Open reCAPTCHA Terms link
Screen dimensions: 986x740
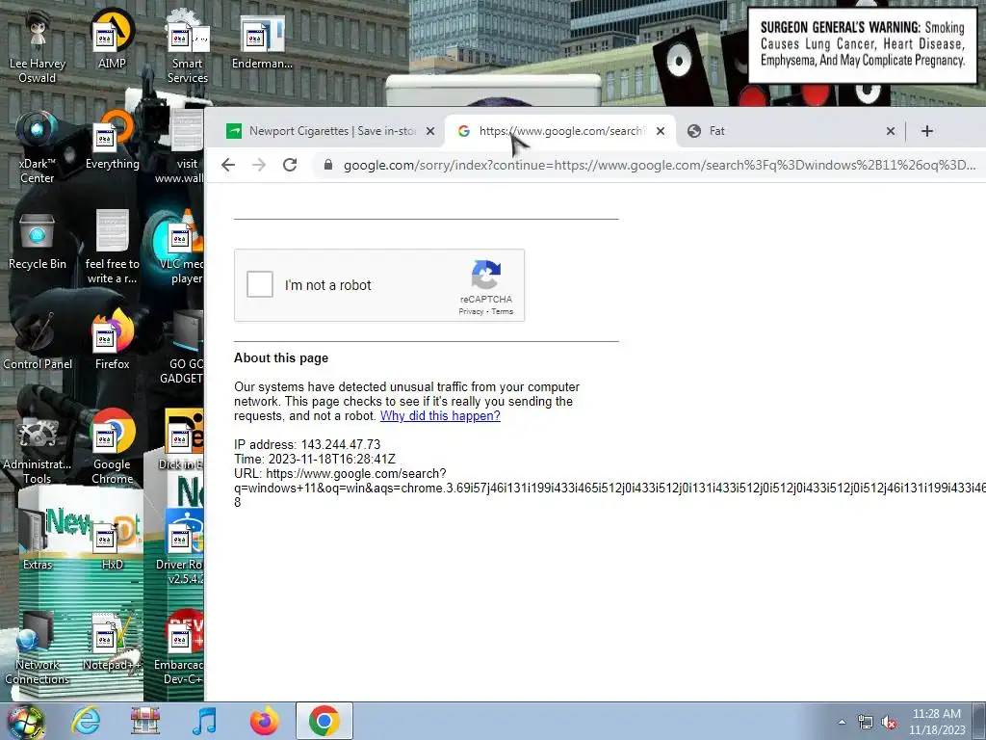click(503, 311)
